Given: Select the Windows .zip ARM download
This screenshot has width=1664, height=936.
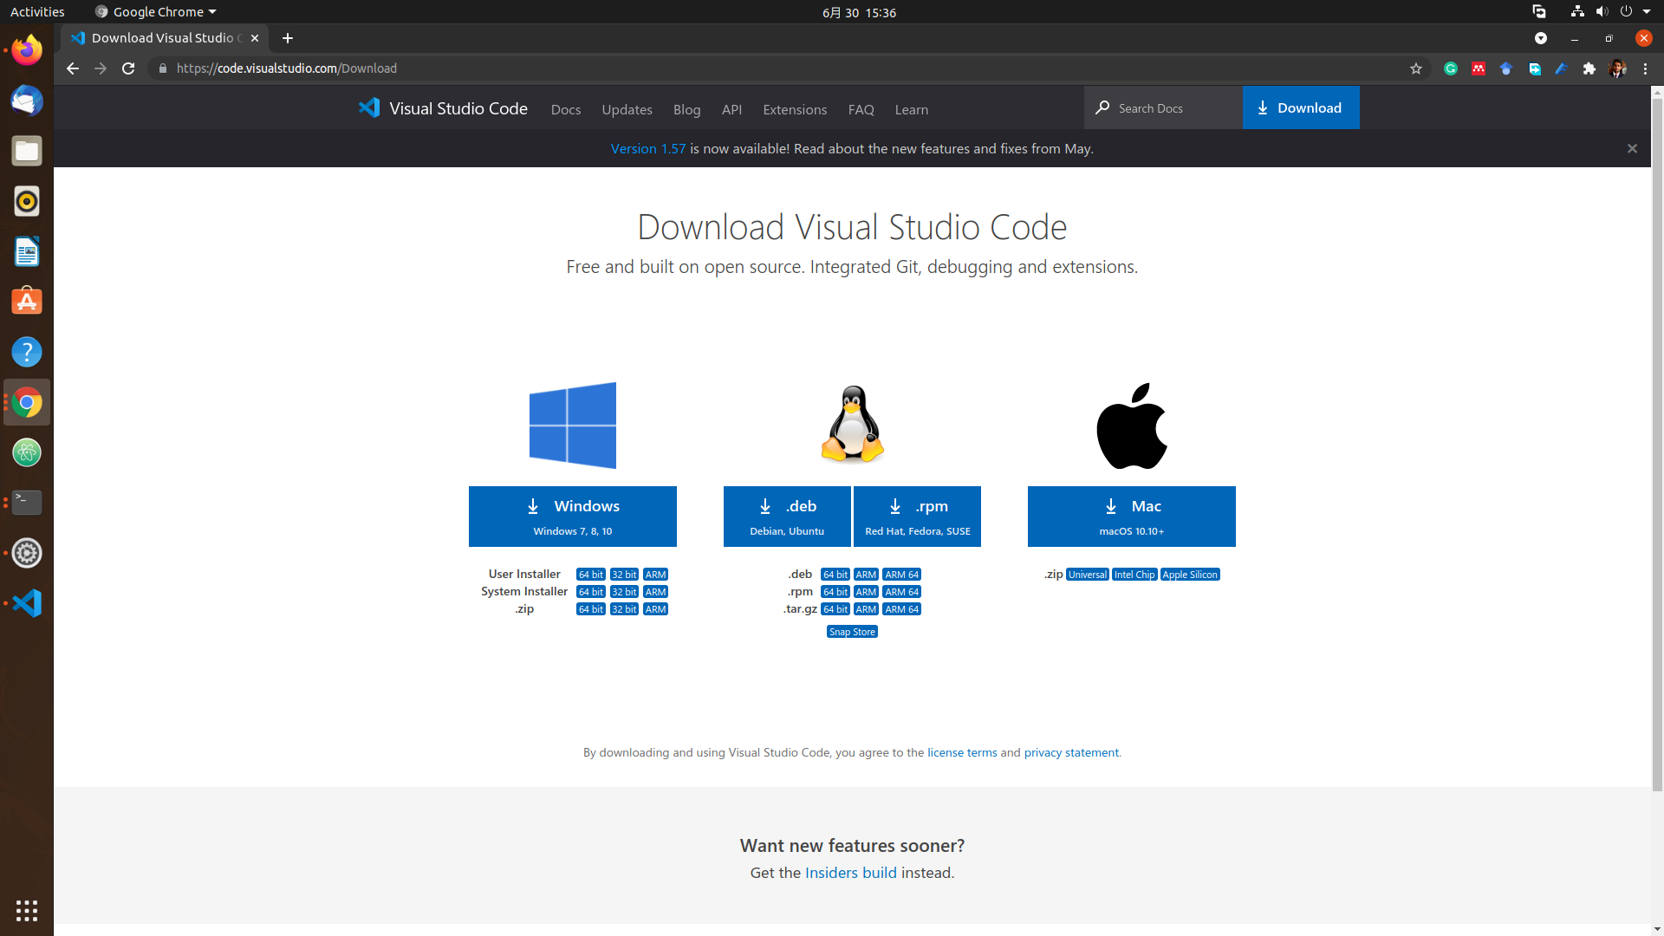Looking at the screenshot, I should click(x=655, y=608).
